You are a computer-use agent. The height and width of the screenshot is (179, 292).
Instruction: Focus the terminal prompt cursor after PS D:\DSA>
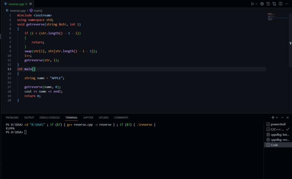(x=25, y=132)
